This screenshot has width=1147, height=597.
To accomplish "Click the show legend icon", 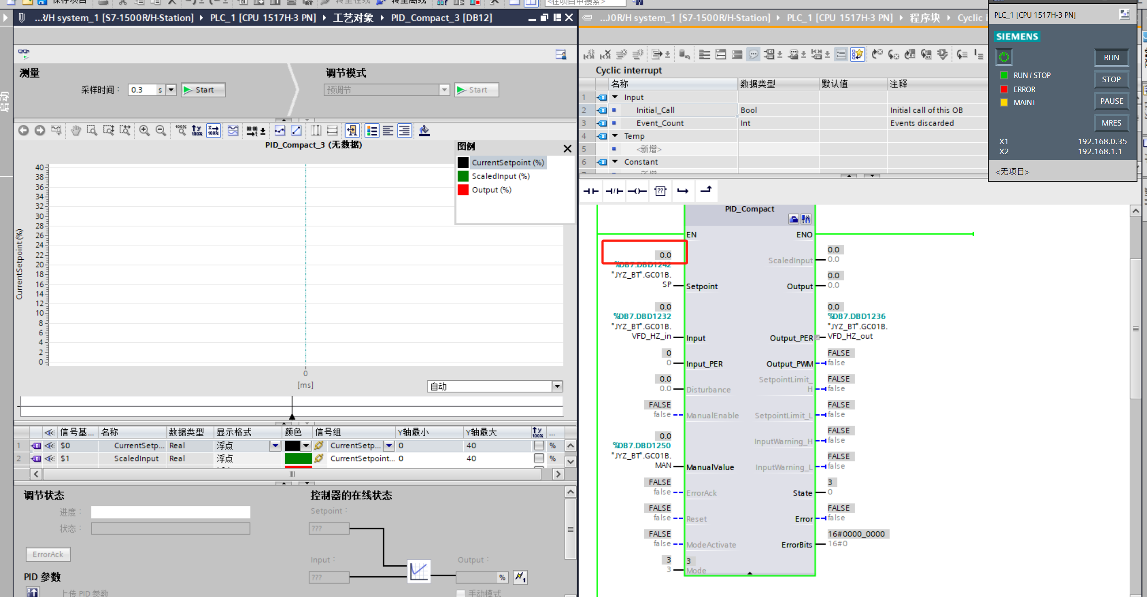I will pos(372,131).
